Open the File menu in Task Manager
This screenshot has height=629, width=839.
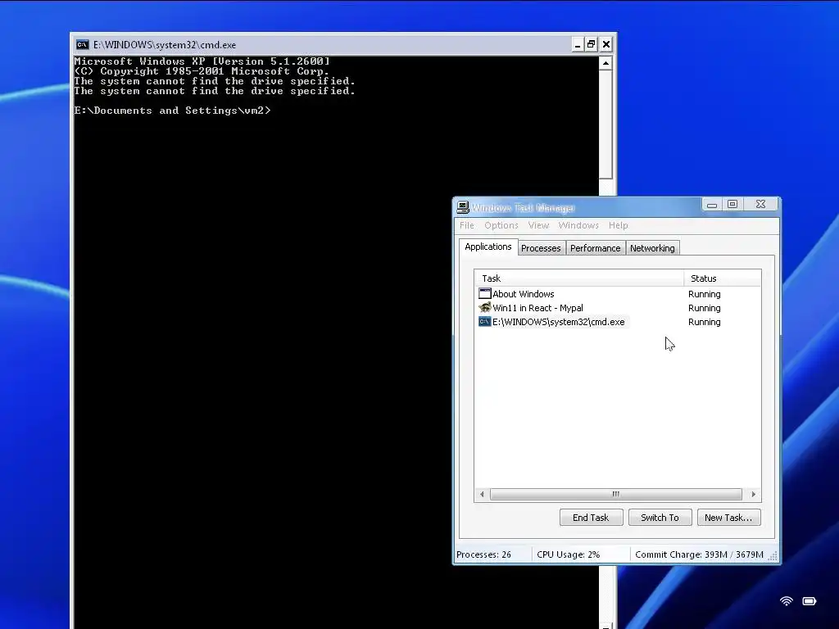[466, 225]
